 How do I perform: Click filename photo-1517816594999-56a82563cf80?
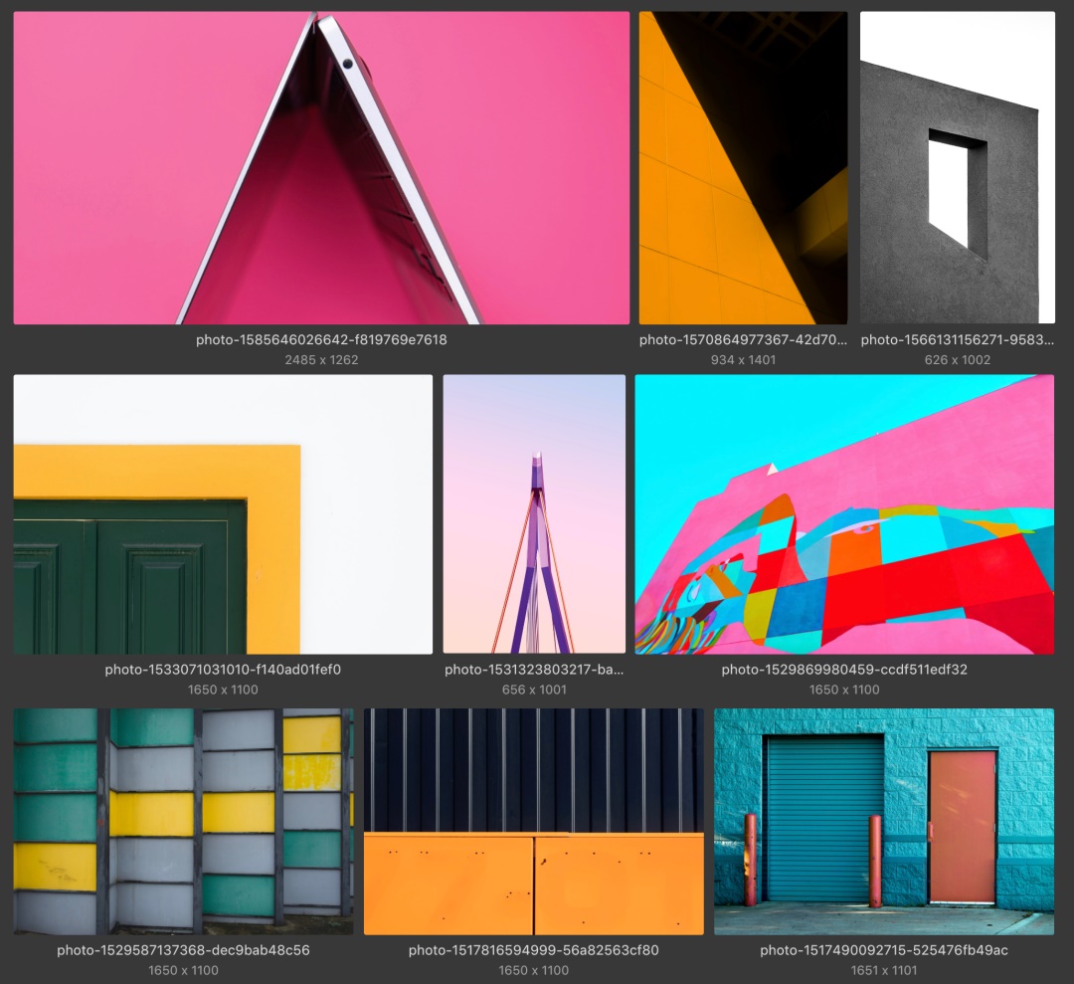[534, 950]
